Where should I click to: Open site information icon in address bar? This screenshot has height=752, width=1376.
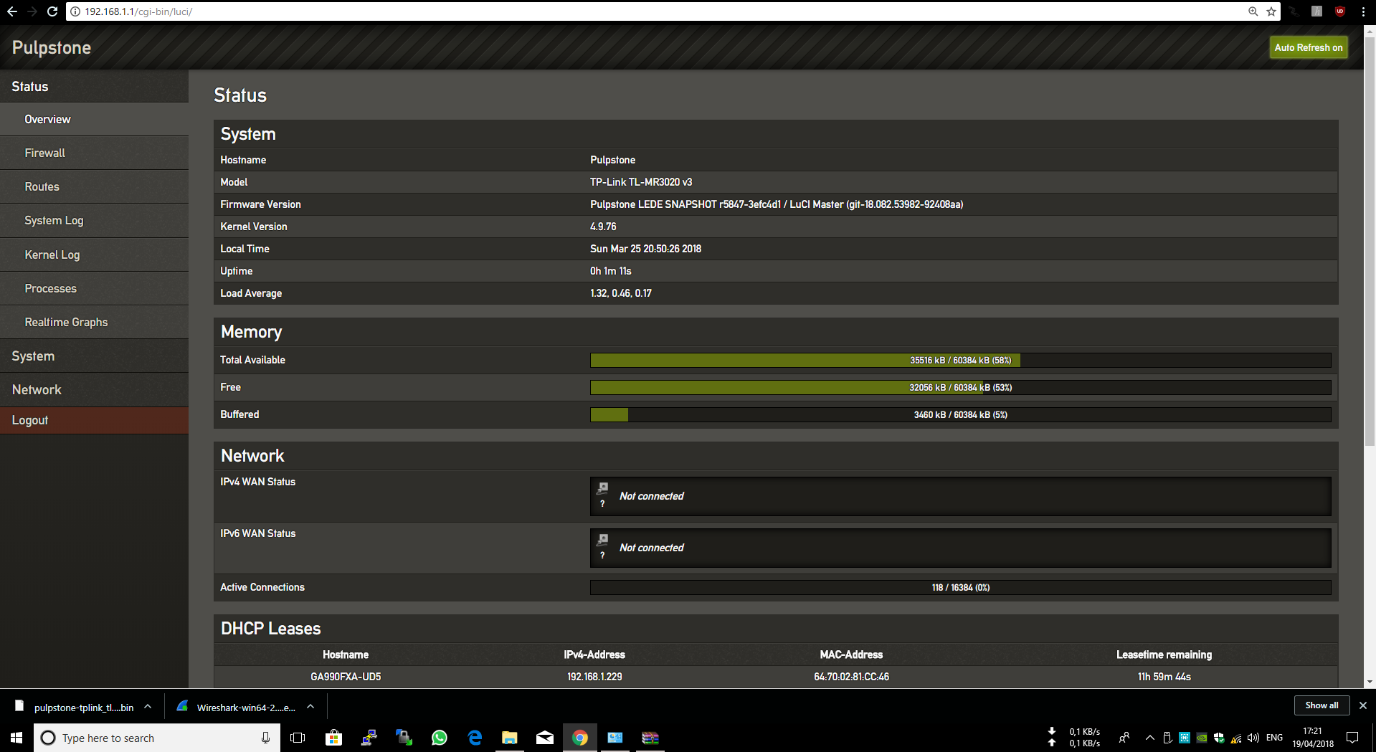(75, 11)
